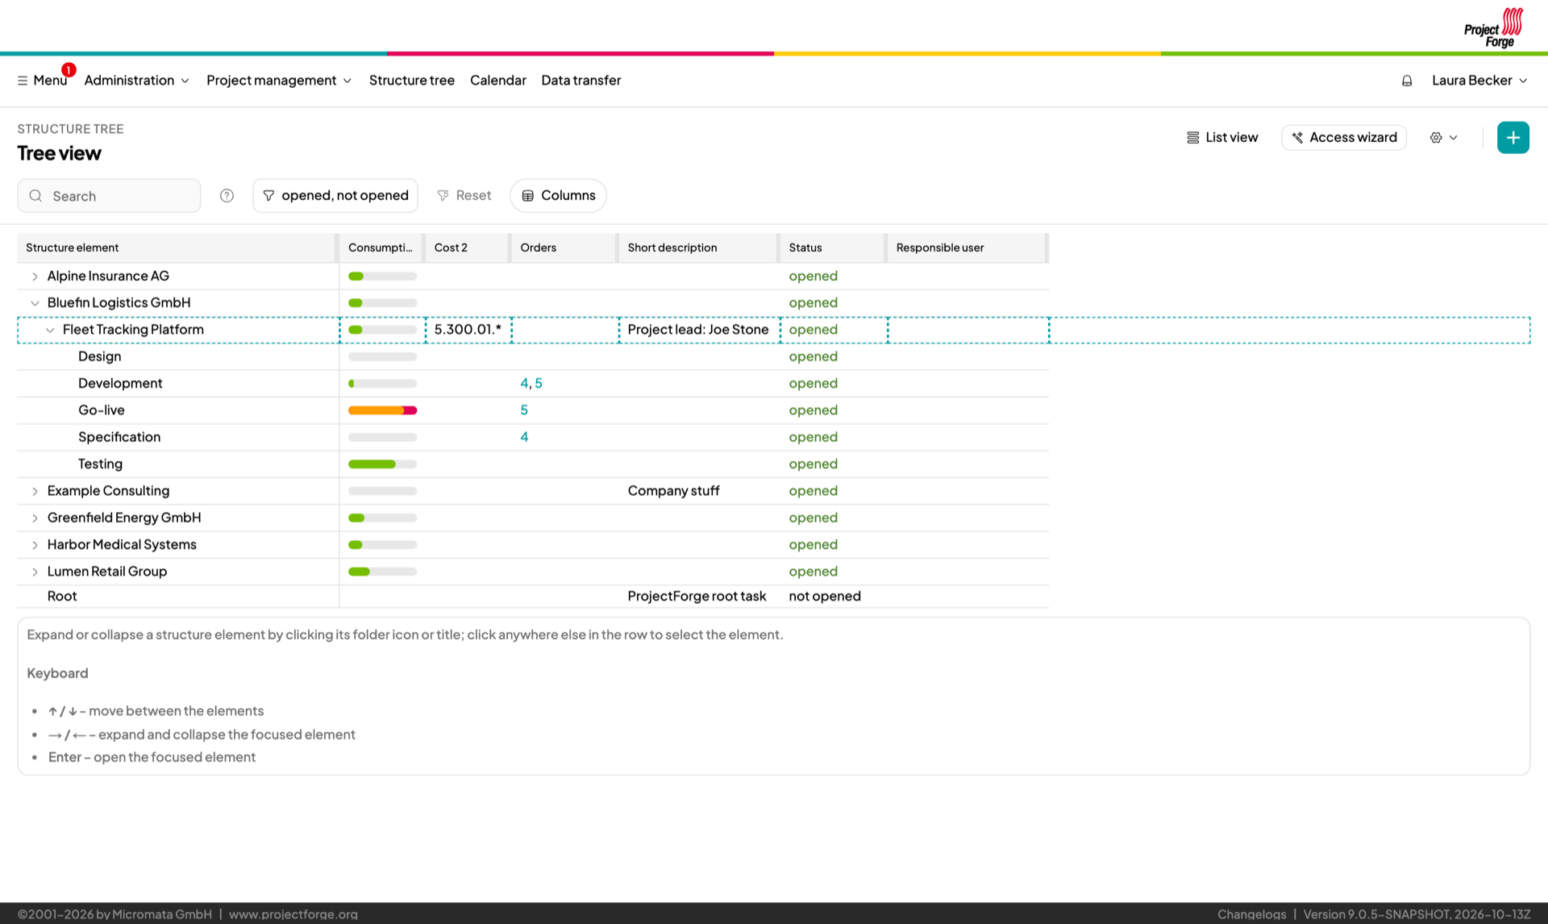Open the settings gear dropdown
1548x924 pixels.
1443,138
